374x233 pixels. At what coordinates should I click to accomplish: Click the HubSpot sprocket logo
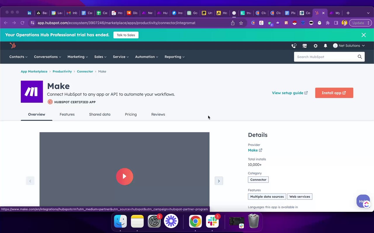tap(13, 45)
